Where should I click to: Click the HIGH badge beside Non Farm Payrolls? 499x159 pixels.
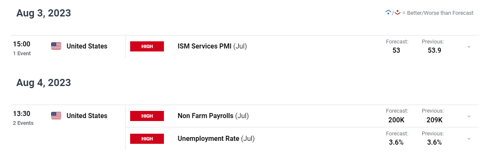147,116
